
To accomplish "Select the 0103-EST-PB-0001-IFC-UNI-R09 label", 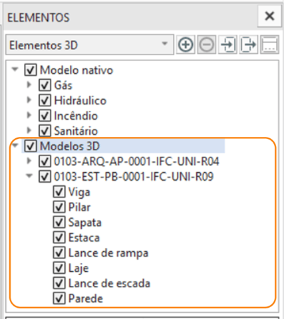I will (134, 177).
